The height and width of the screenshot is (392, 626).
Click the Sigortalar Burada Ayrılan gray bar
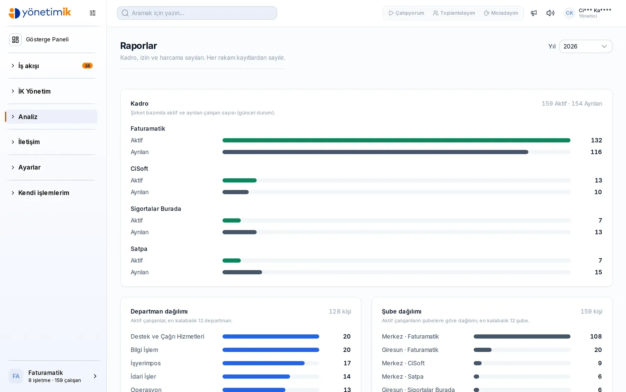[239, 232]
